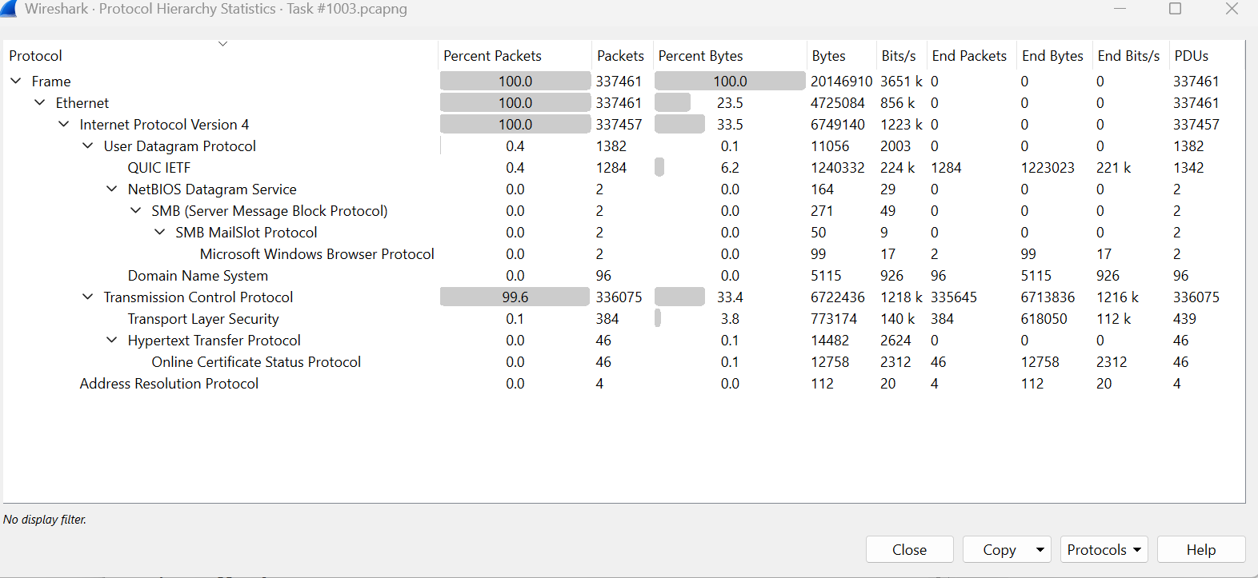Collapse the Ethernet protocol node
This screenshot has width=1258, height=578.
pos(40,102)
